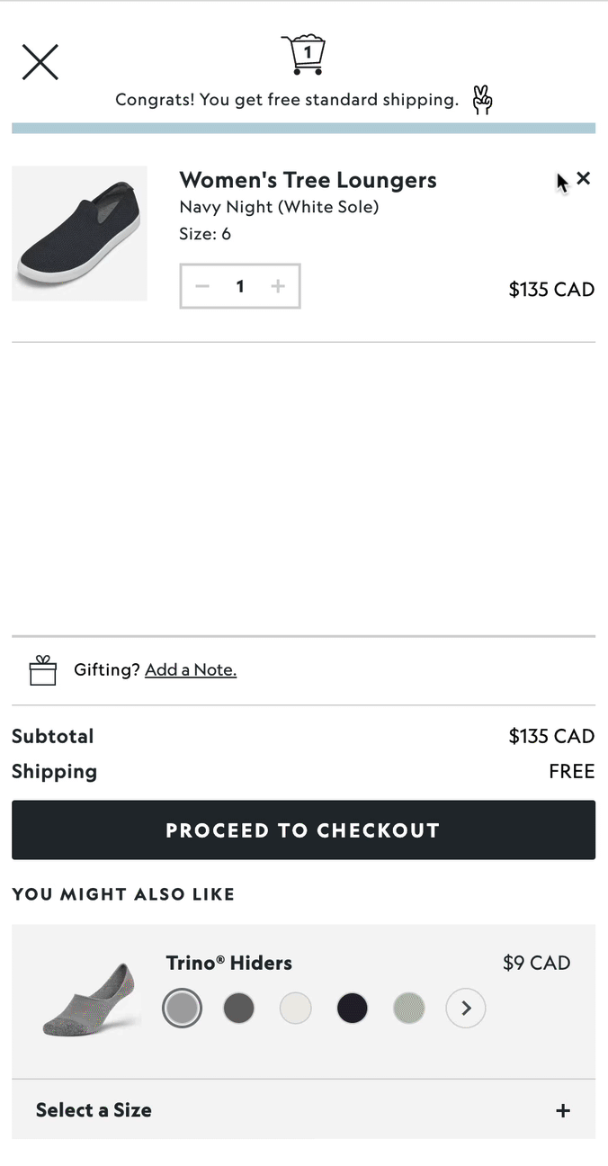Viewport: 608px width, 1166px height.
Task: Click the Trino Hiders sock image
Action: pos(91,1000)
